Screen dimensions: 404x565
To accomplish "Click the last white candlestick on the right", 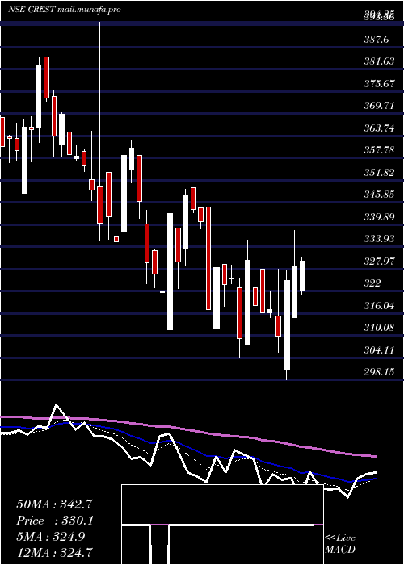I will [302, 276].
